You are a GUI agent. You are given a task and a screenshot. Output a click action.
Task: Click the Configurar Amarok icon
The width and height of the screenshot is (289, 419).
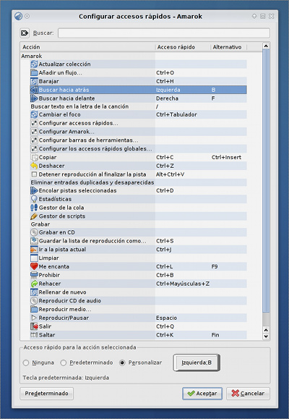click(x=34, y=132)
